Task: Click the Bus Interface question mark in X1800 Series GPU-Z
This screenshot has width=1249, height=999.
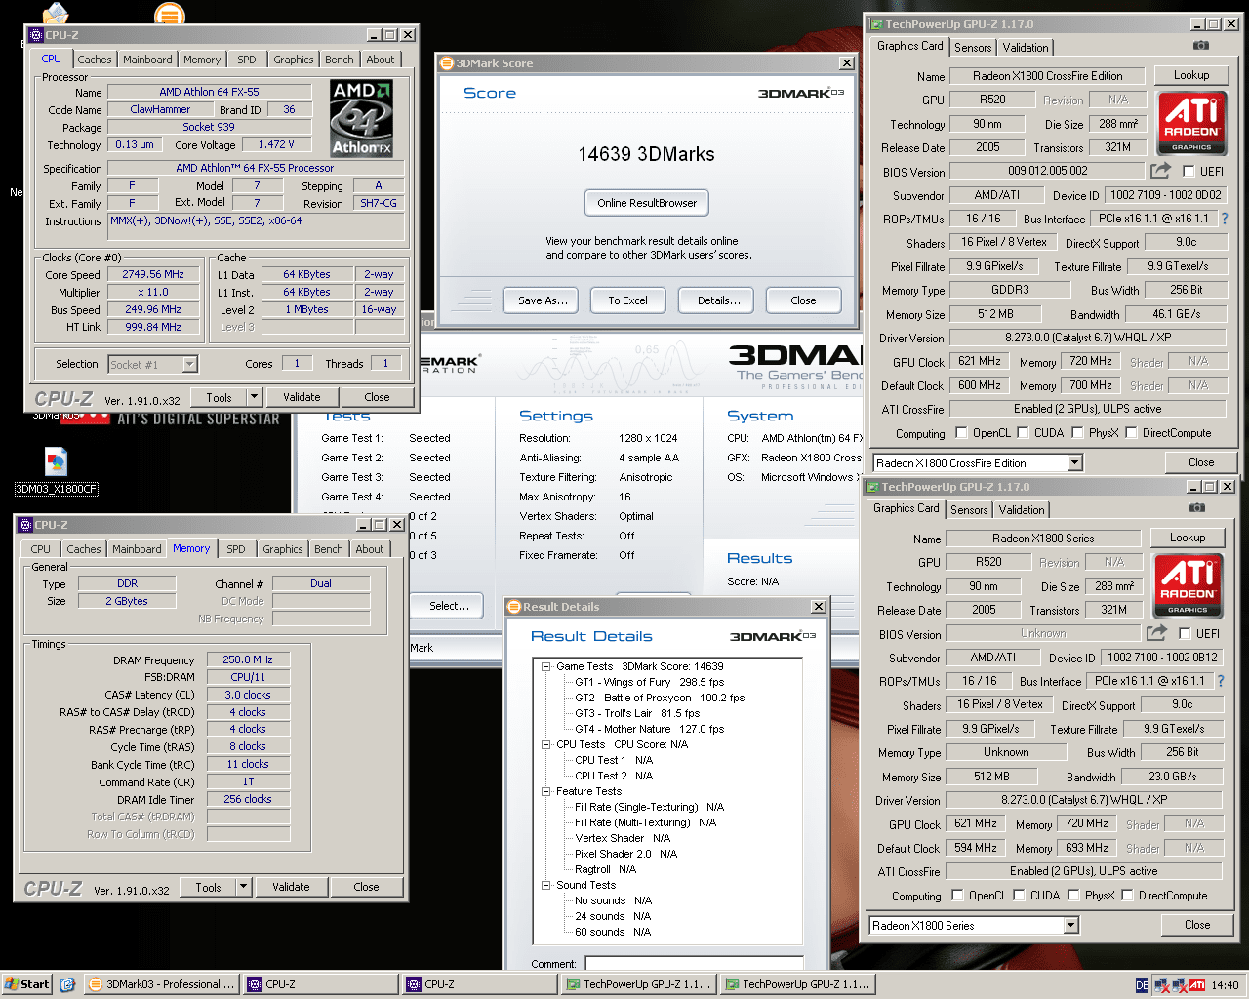Action: pyautogui.click(x=1221, y=681)
